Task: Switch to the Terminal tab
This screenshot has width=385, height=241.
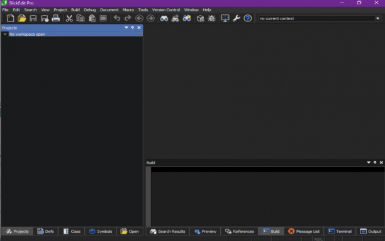Action: [340, 231]
